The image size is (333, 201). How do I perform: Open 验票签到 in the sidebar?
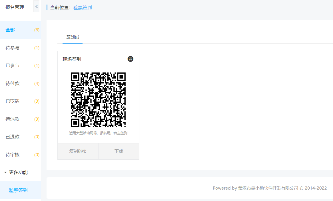click(21, 190)
